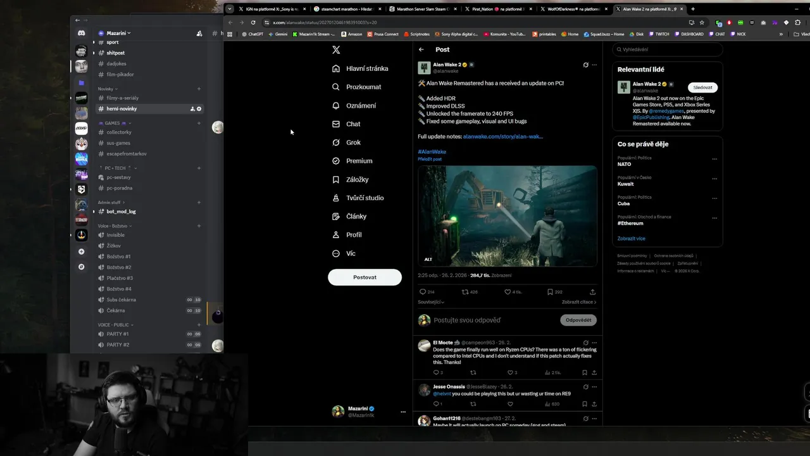This screenshot has height=456, width=810.
Task: Click browser address bar URL
Action: tap(325, 22)
